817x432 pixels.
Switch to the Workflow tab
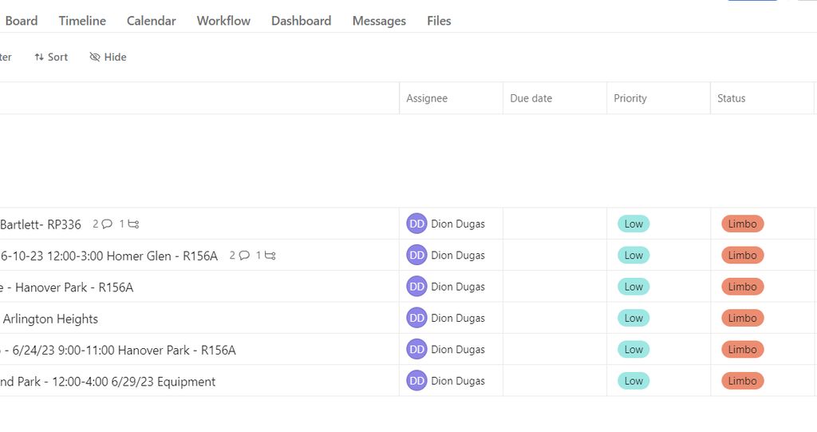[223, 21]
